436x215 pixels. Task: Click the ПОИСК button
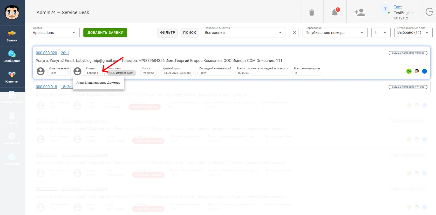point(189,32)
